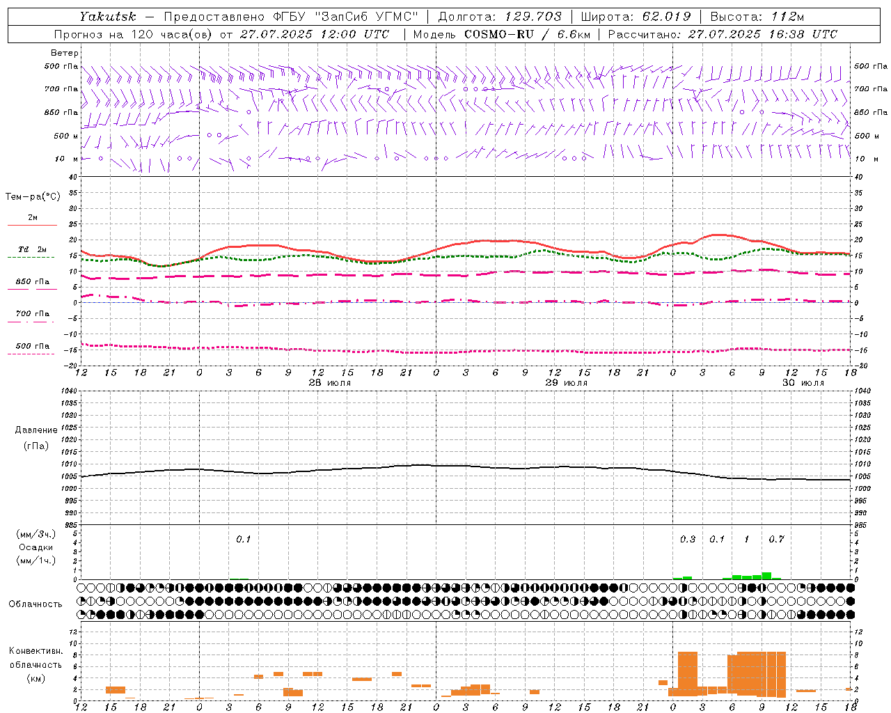Click the "30 июля" date label
This screenshot has height=713, width=891.
[803, 383]
